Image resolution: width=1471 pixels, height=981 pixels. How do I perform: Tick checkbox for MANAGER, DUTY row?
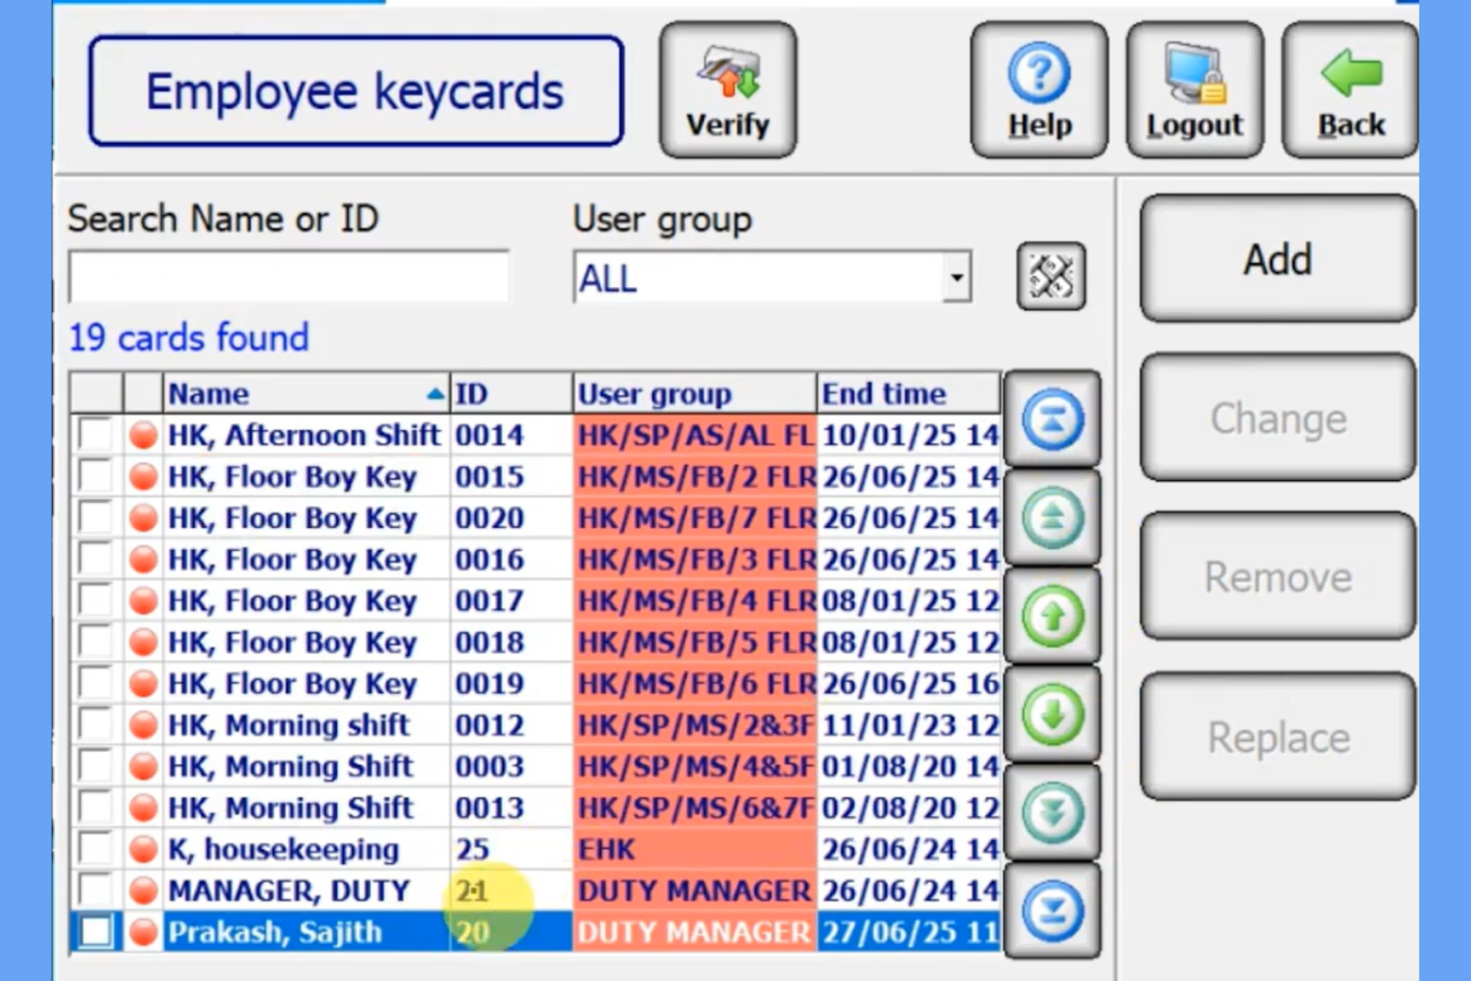95,891
